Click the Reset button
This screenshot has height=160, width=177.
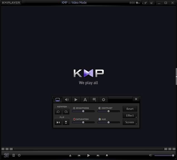(x=130, y=109)
